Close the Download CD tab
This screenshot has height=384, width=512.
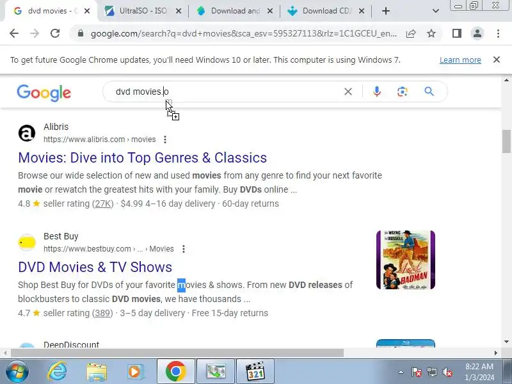pyautogui.click(x=361, y=11)
